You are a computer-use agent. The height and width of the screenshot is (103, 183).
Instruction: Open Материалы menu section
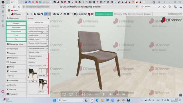pyautogui.click(x=16, y=58)
